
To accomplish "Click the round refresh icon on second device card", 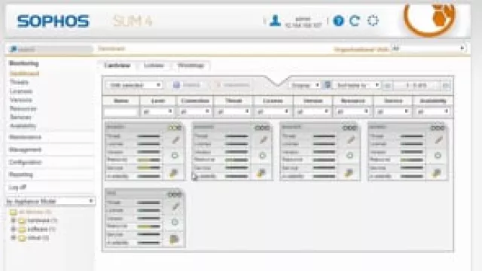I will (x=262, y=156).
